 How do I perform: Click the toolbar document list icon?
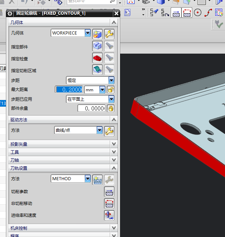[127, 13]
